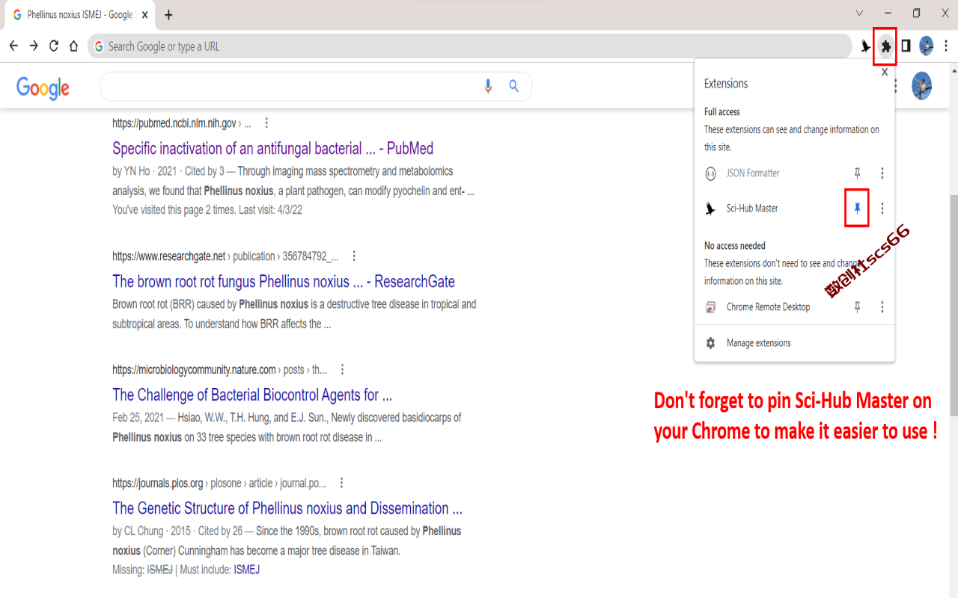The width and height of the screenshot is (958, 598).
Task: Open options for the pubmed.ncbi.nlm.nih.gov result
Action: pyautogui.click(x=266, y=123)
